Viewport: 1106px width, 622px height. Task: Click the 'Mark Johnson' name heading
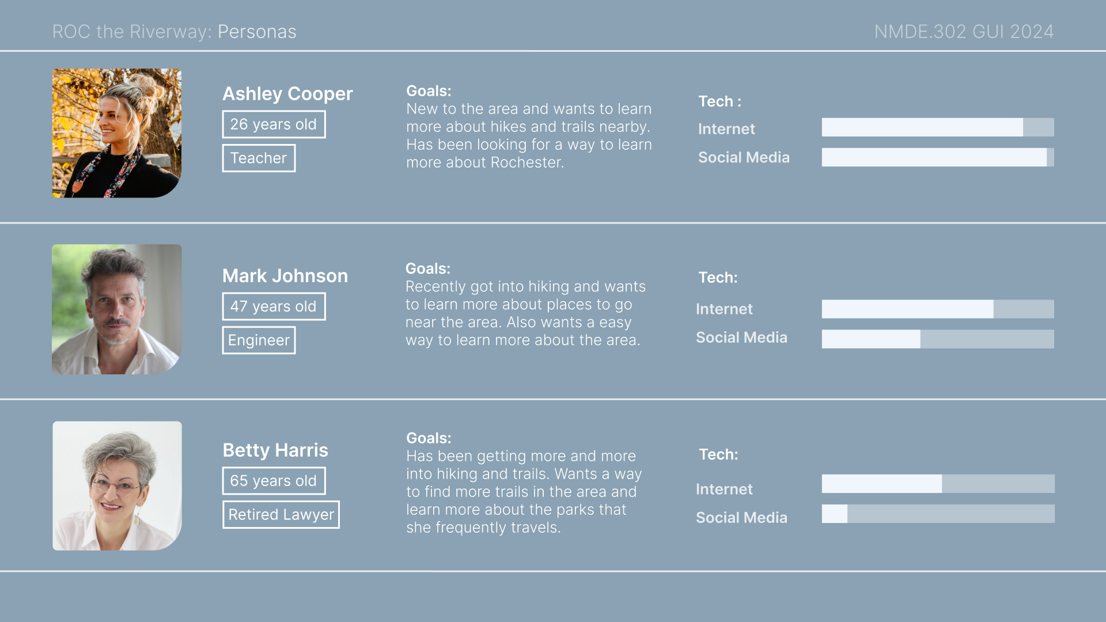tap(285, 276)
